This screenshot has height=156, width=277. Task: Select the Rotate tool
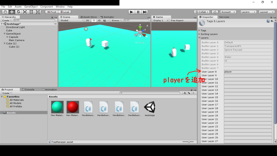pyautogui.click(x=18, y=12)
